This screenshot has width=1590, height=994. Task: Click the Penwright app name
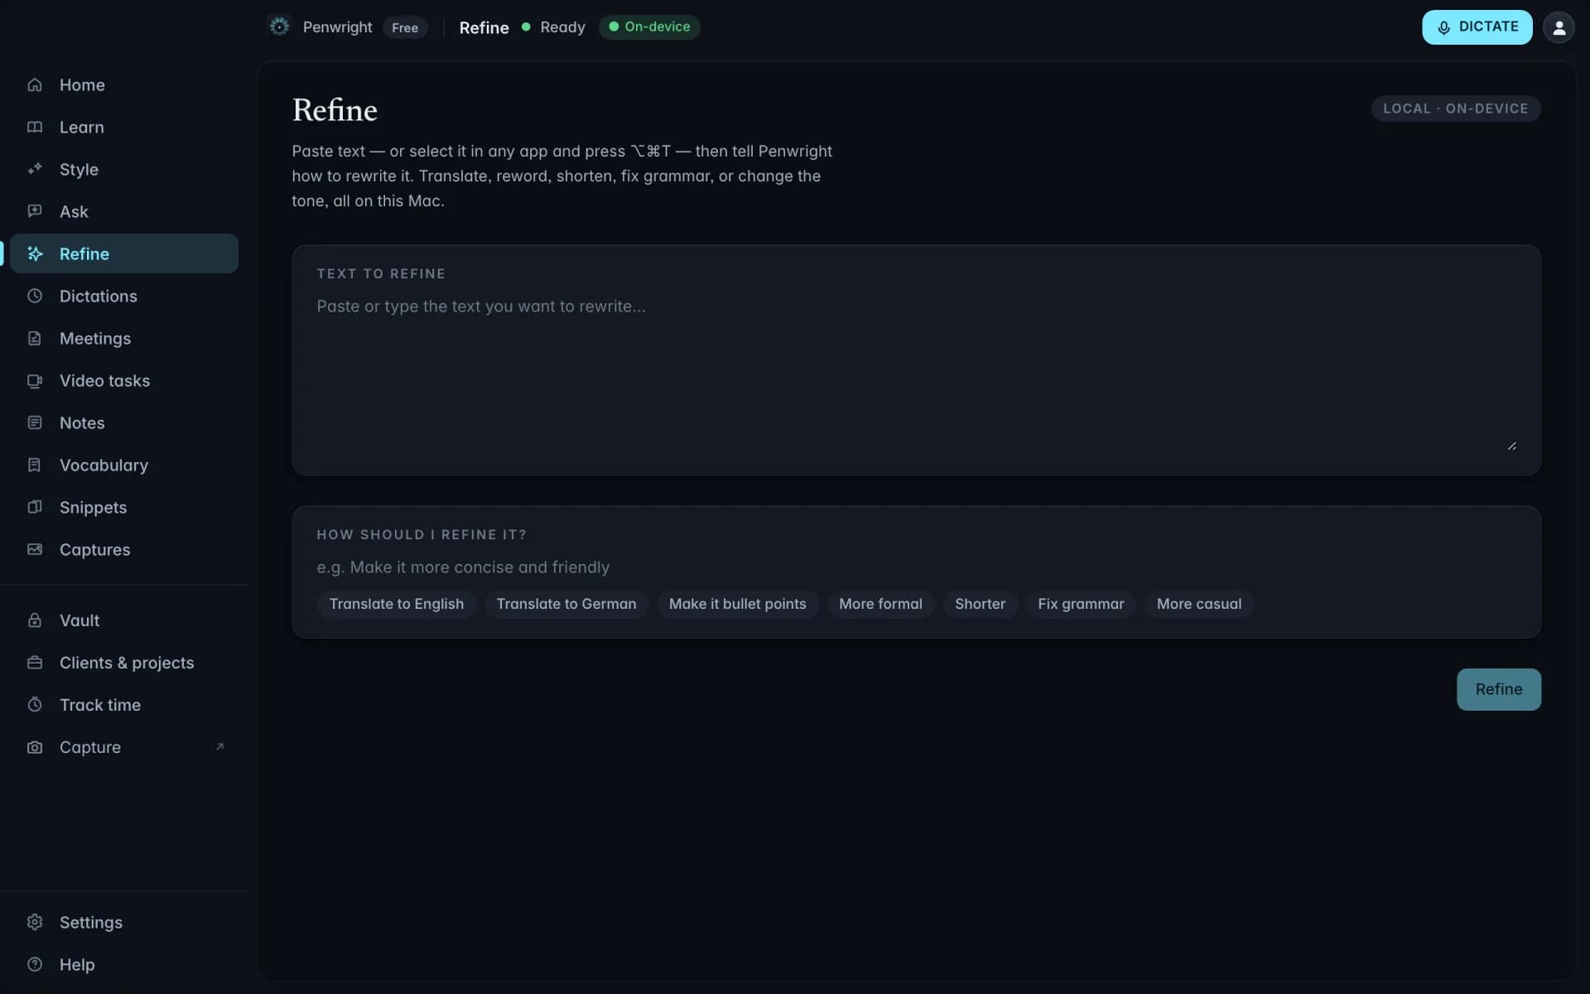click(337, 27)
